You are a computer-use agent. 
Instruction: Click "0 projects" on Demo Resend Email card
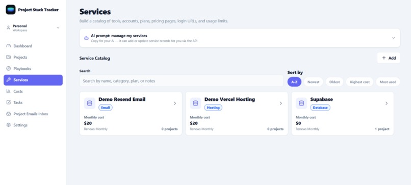[169, 129]
